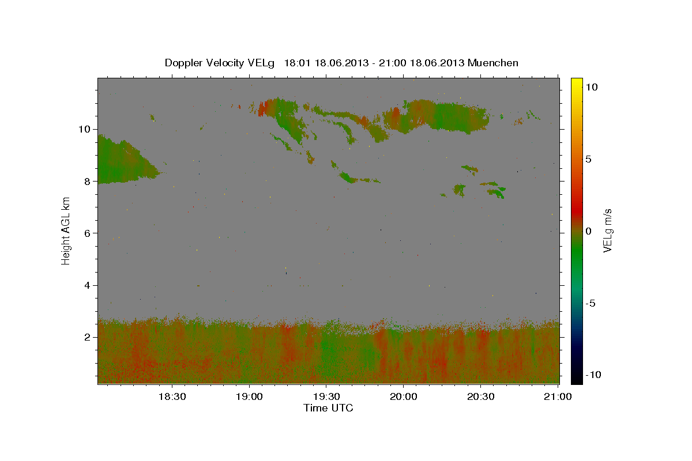Click the colorbar value 10 at the top
Viewport: 692px width, 461px height.
[591, 87]
